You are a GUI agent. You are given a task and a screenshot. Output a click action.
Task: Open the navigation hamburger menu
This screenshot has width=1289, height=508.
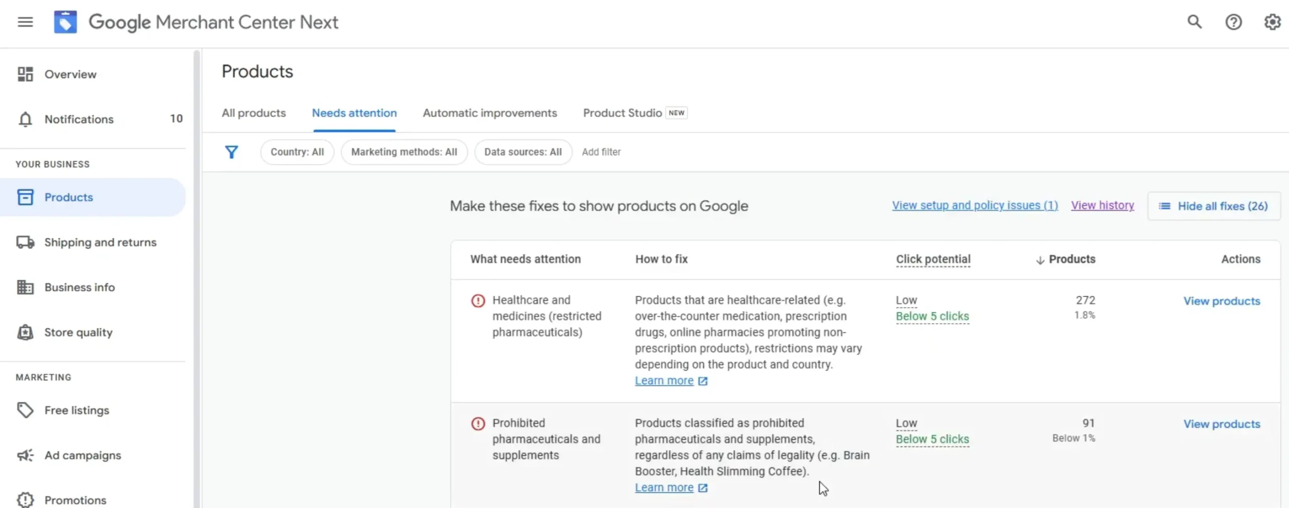(x=25, y=22)
